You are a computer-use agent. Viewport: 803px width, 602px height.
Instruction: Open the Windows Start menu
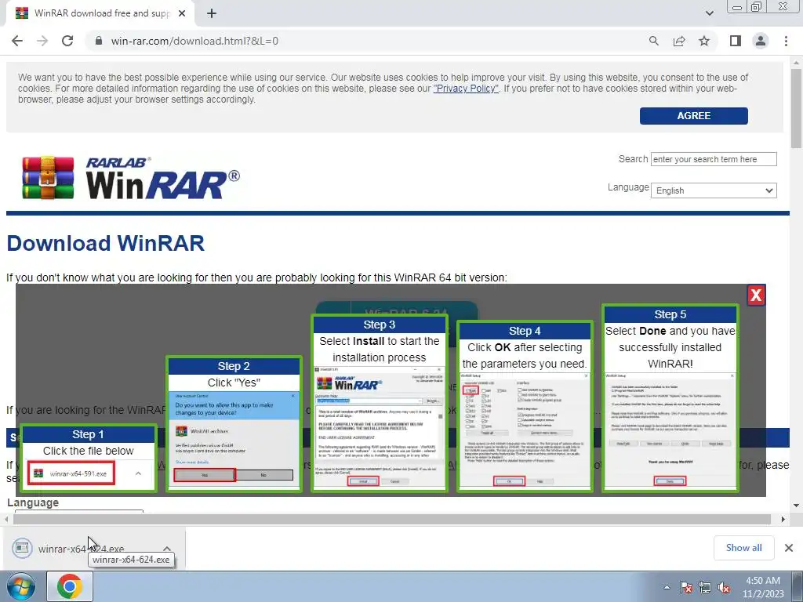pyautogui.click(x=21, y=586)
